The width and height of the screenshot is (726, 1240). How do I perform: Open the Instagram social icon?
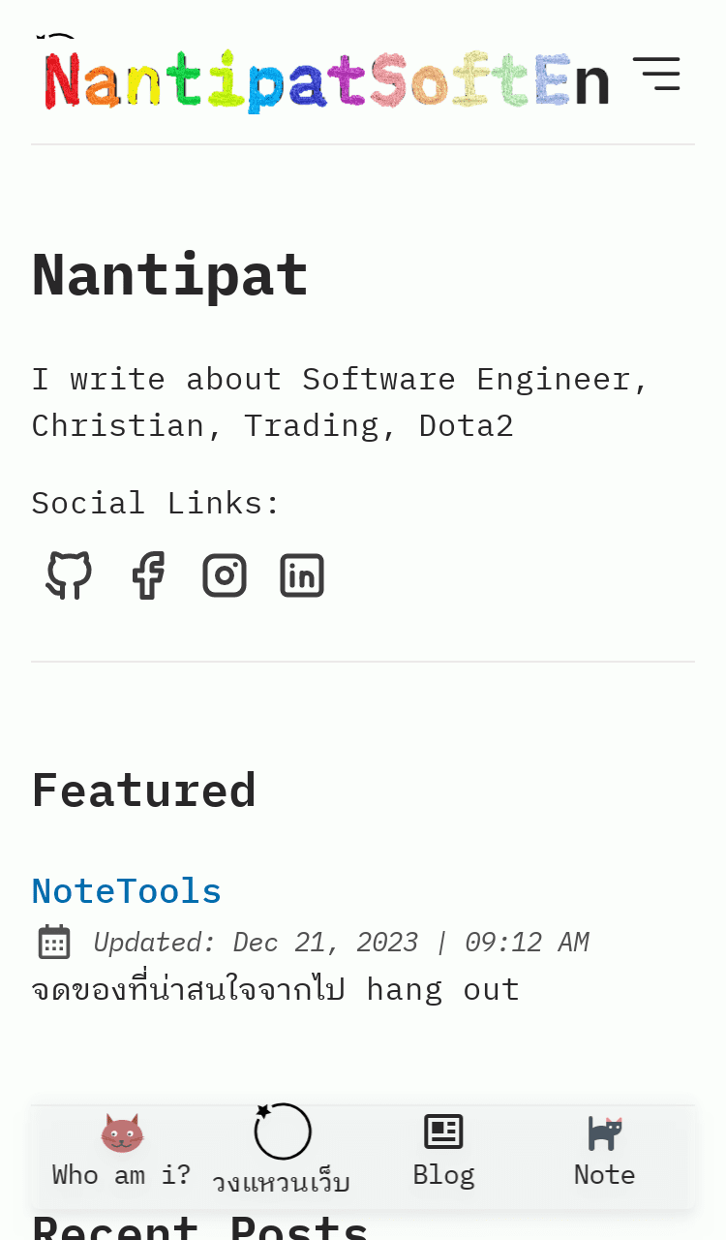coord(225,575)
